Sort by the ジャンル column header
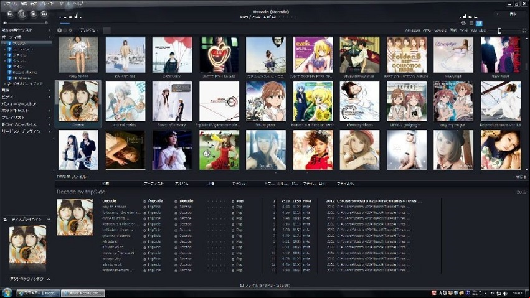The height and width of the screenshot is (298, 530). point(239,184)
